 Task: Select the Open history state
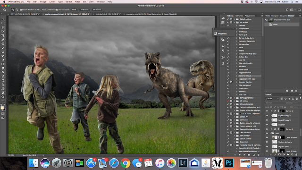282,25
